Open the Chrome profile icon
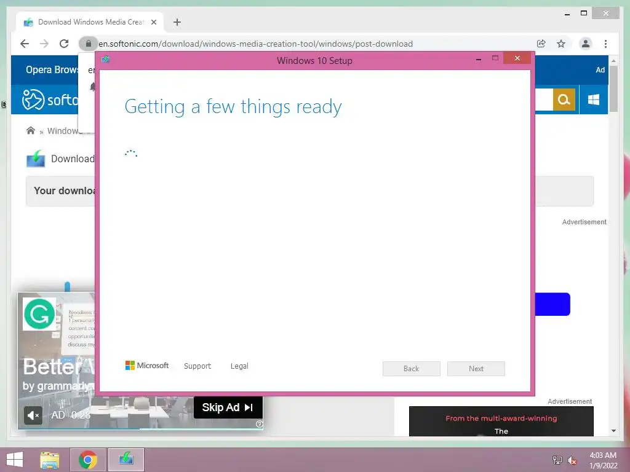Screen dimensions: 630x472 [x=586, y=44]
